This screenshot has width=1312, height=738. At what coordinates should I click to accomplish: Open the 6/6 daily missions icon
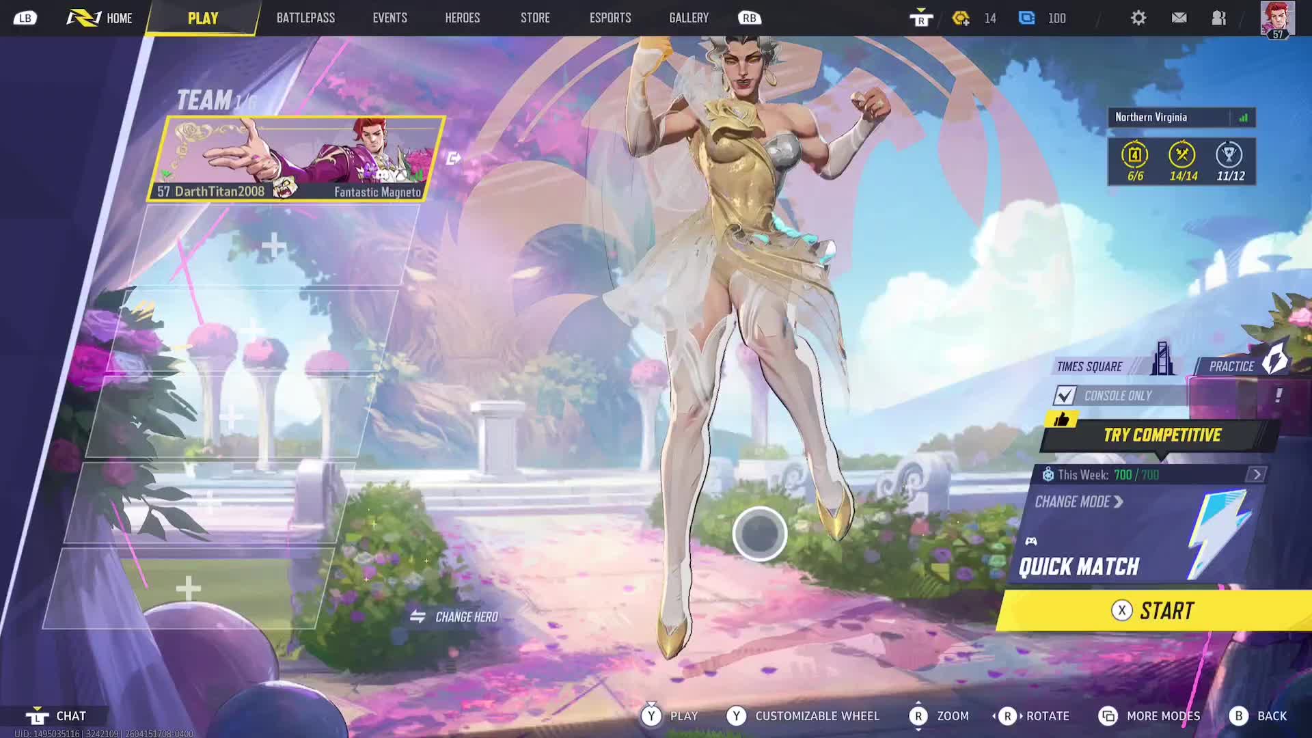point(1135,162)
